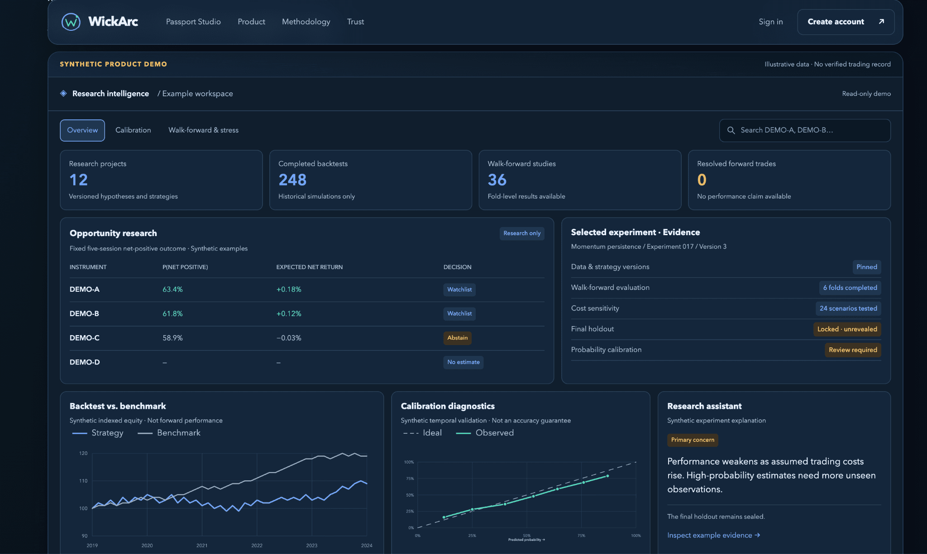Click the Backtest vs. benchmark heading
927x554 pixels.
pos(118,406)
